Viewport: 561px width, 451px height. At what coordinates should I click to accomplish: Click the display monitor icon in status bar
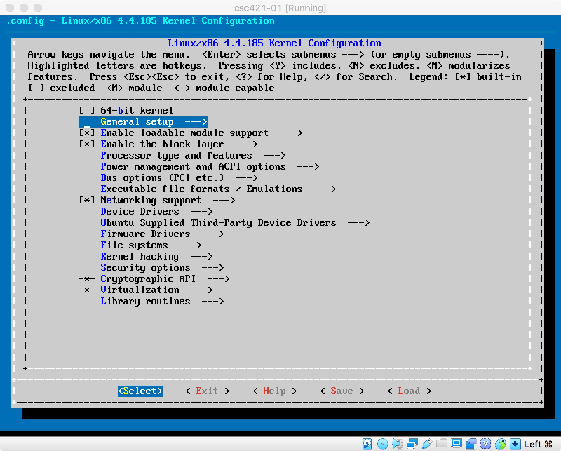456,444
